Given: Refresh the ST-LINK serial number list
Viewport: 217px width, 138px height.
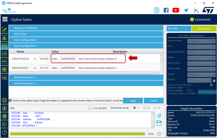Looking at the screenshot, I should (214, 41).
